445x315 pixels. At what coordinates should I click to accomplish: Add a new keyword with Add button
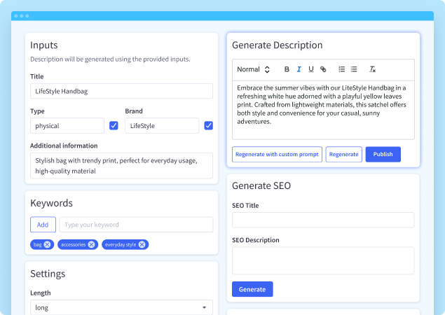43,225
